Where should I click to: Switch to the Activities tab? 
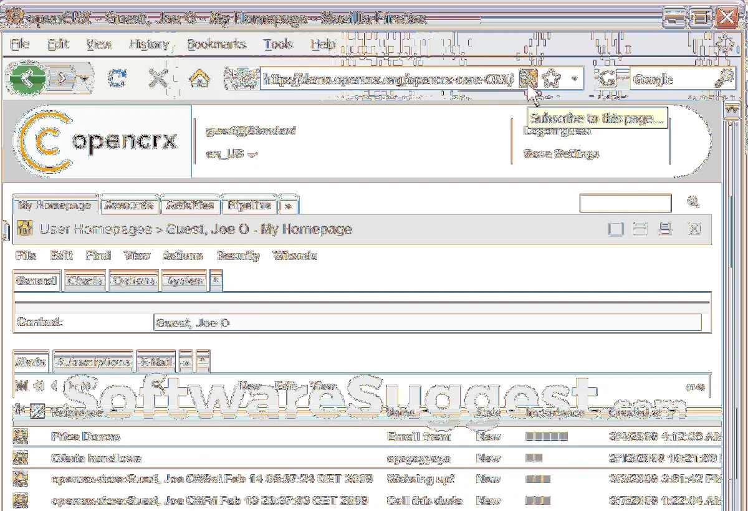[190, 205]
